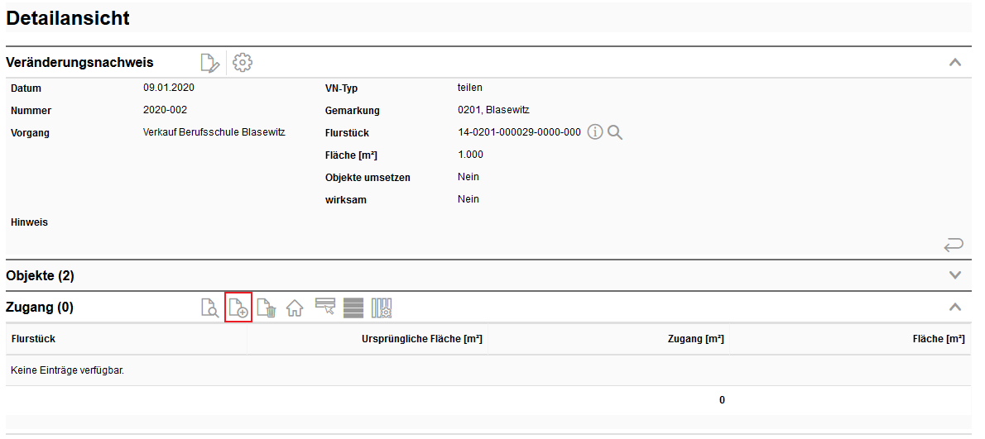The height and width of the screenshot is (439, 985).
Task: Open the column settings icon in the Zugang toolbar
Action: [382, 308]
